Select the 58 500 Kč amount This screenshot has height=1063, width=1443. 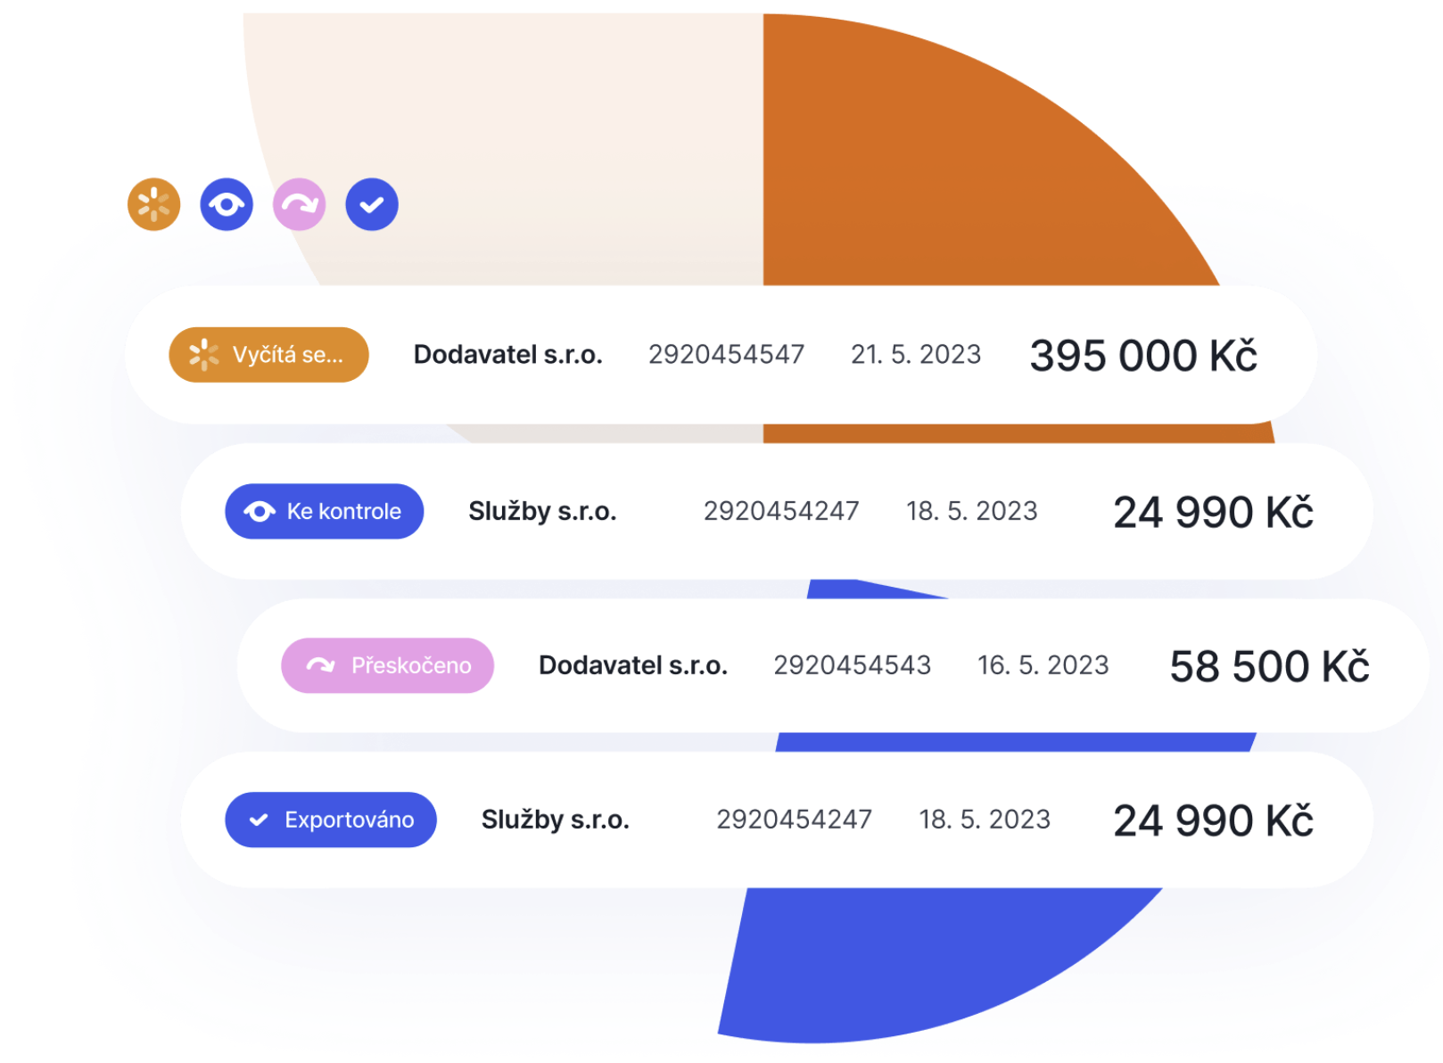click(x=1269, y=666)
